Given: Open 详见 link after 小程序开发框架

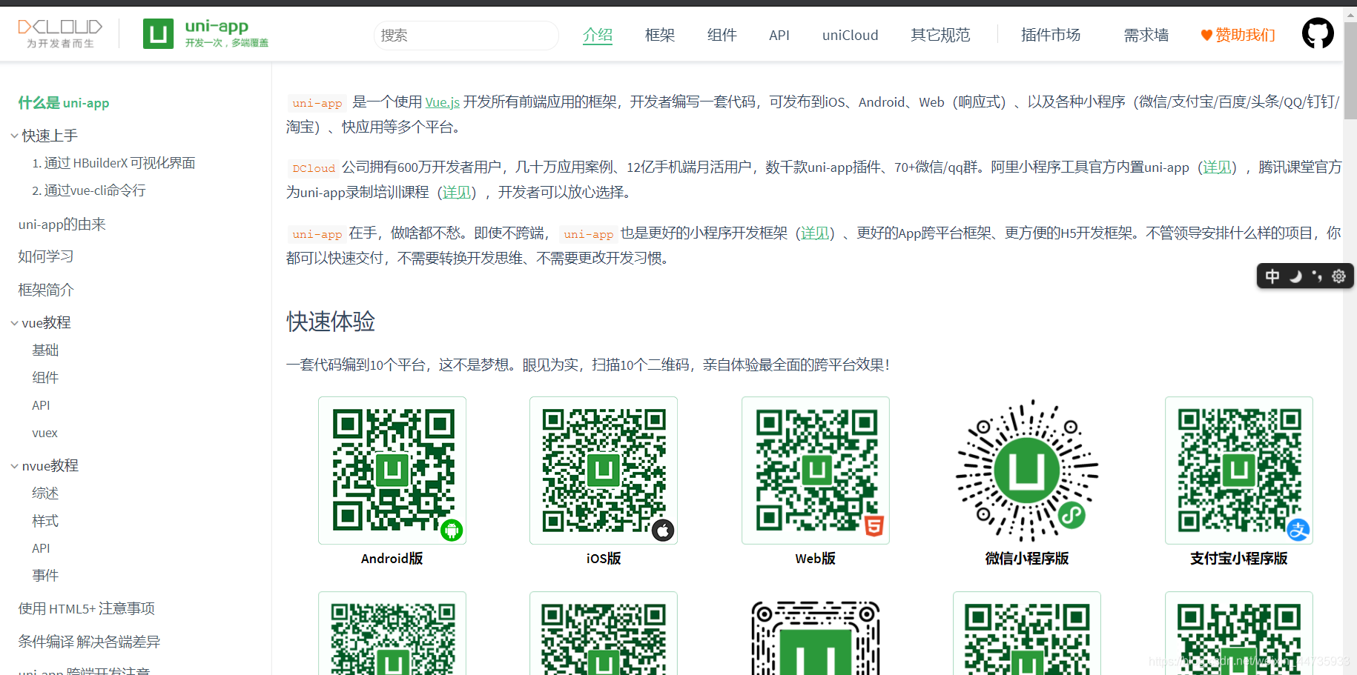Looking at the screenshot, I should click(x=815, y=233).
